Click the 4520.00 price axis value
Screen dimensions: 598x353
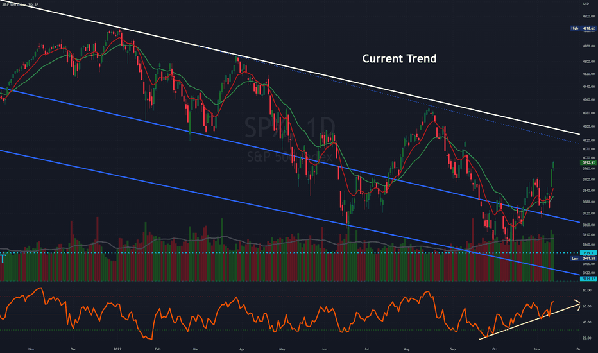tap(588, 74)
